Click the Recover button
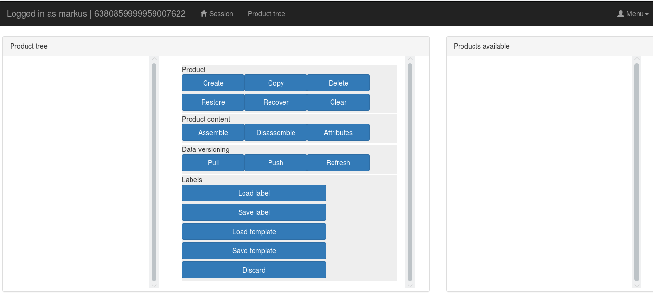653x298 pixels. 276,102
